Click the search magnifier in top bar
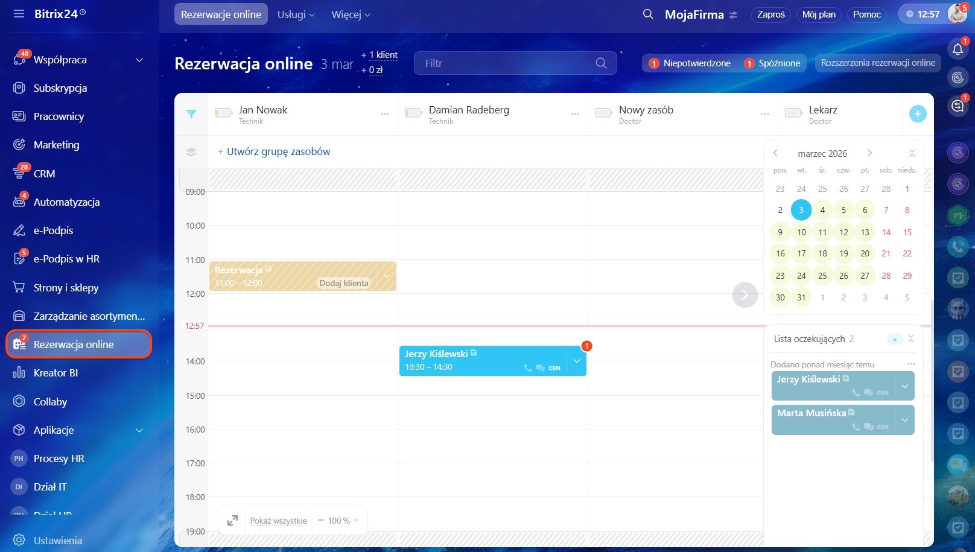This screenshot has height=552, width=975. point(647,14)
